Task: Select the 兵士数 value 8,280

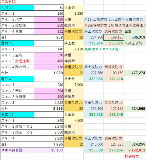Action: tap(74, 13)
